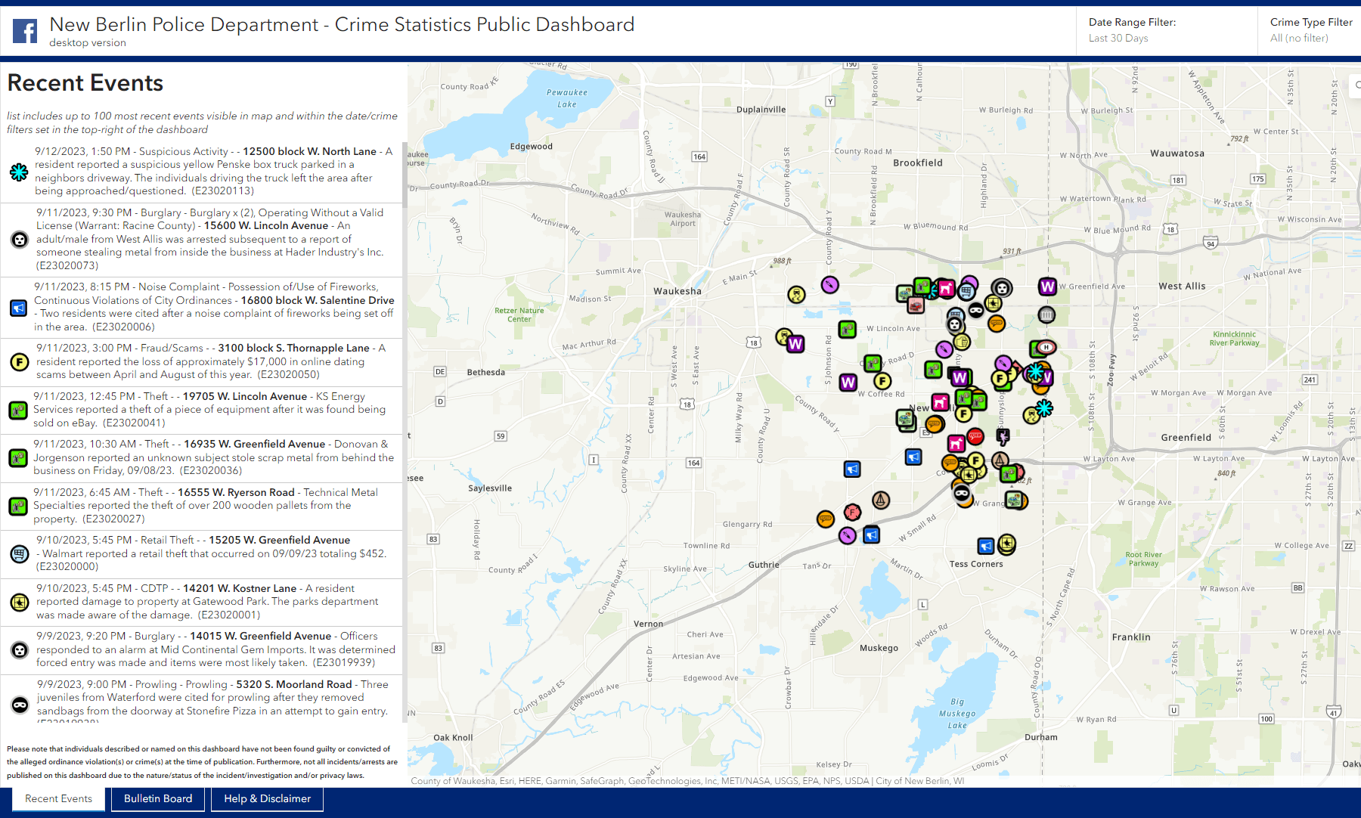Click the Retail Theft icon beside the Walmart entry
Screen dimensions: 1361x818
[18, 554]
